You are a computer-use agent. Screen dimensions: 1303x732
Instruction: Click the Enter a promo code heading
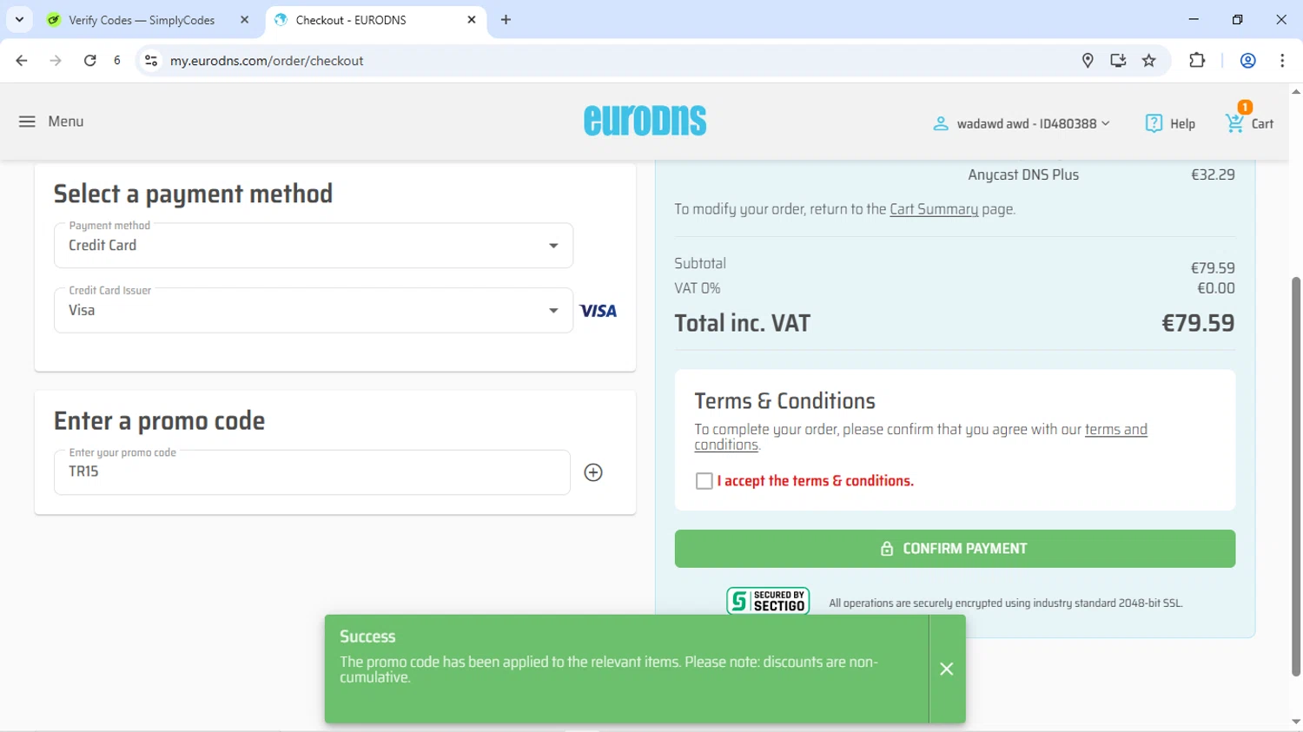[159, 421]
